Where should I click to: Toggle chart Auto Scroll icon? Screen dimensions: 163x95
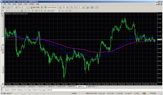[80, 7]
